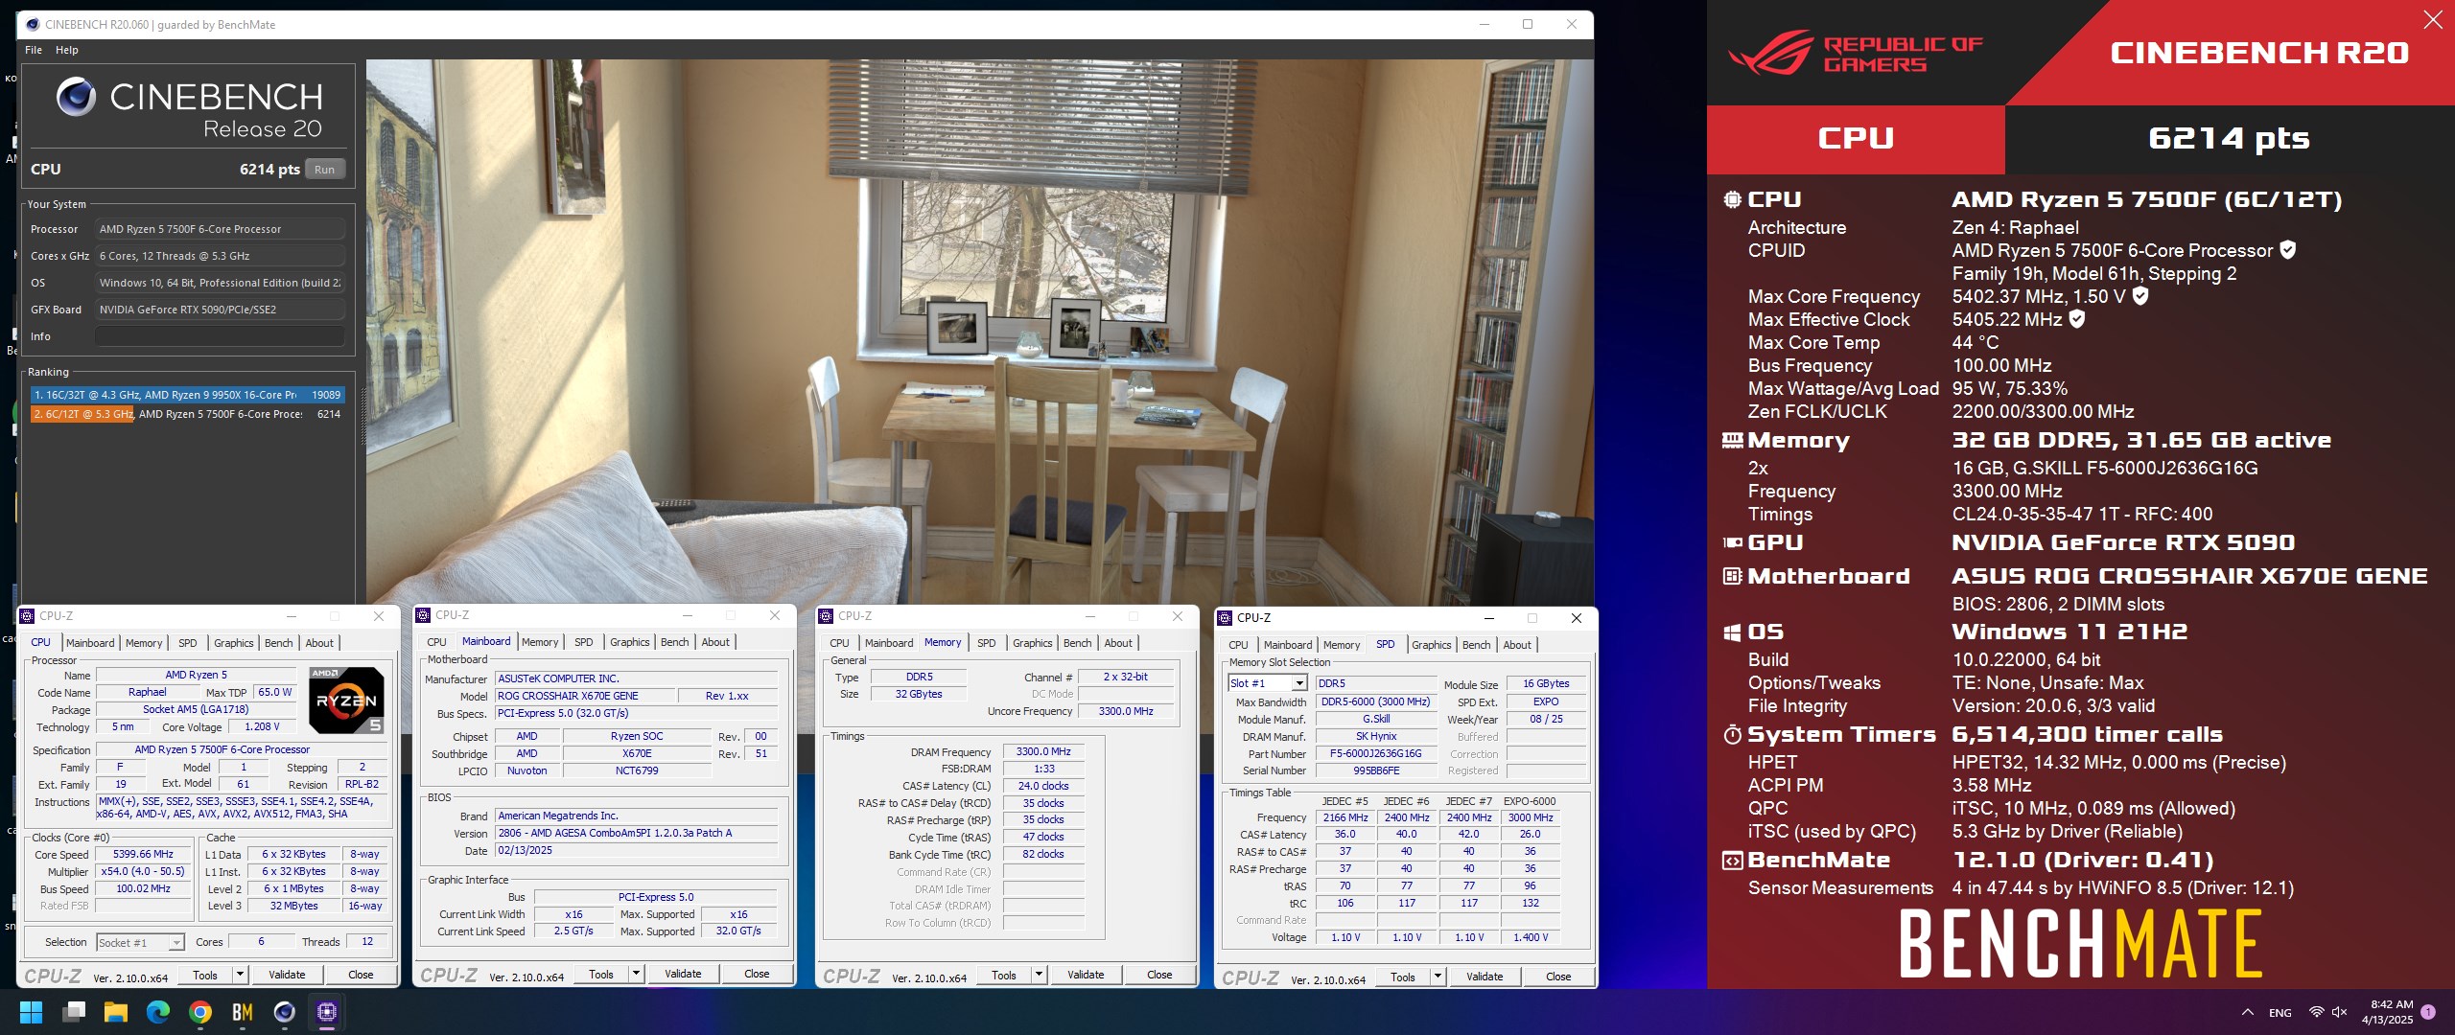This screenshot has width=2455, height=1035.
Task: Click the Cinebench window title bar icon
Action: click(x=32, y=25)
